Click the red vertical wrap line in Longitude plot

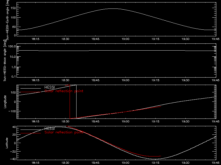click(x=70, y=102)
